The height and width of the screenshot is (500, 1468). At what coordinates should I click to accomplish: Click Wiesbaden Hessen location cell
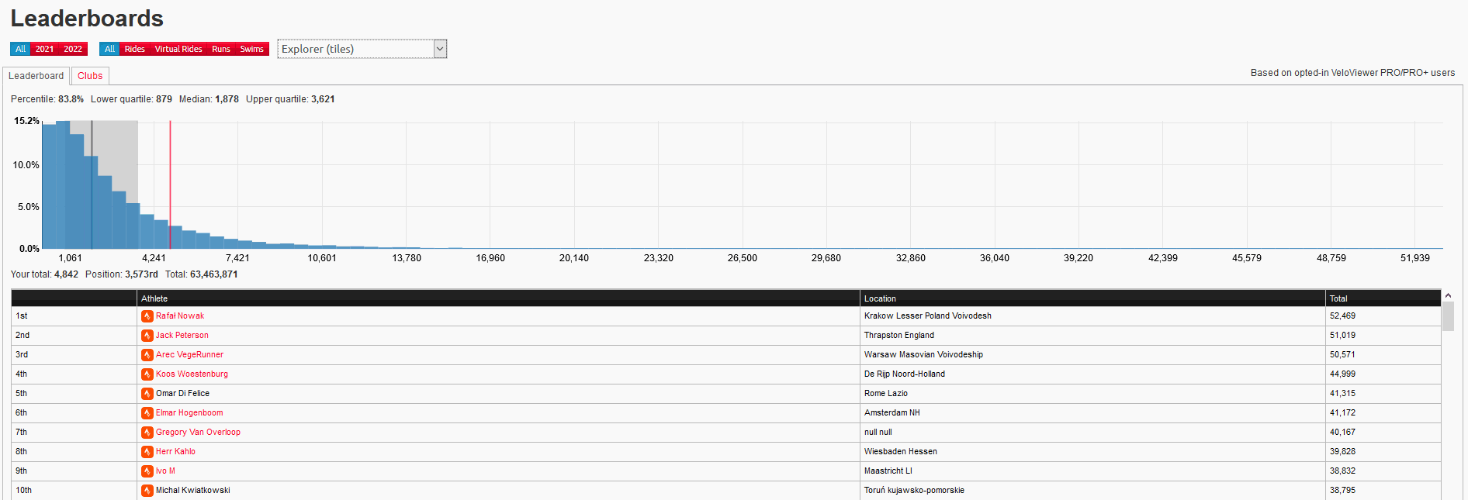coord(1092,452)
